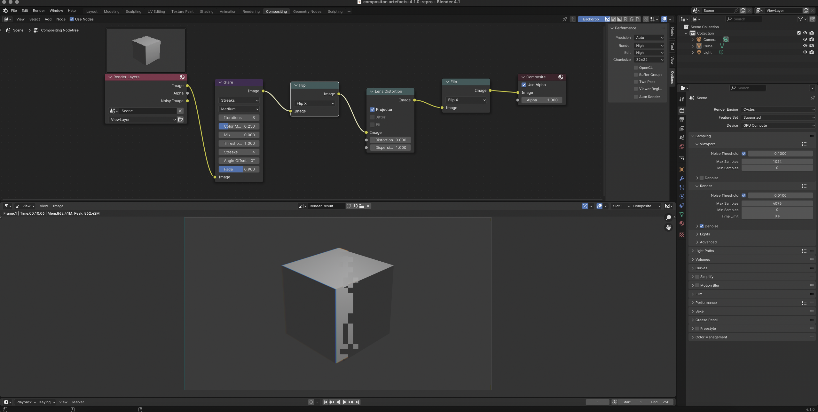The image size is (818, 412).
Task: Hide the Cube in viewport (eye icon)
Action: [805, 46]
